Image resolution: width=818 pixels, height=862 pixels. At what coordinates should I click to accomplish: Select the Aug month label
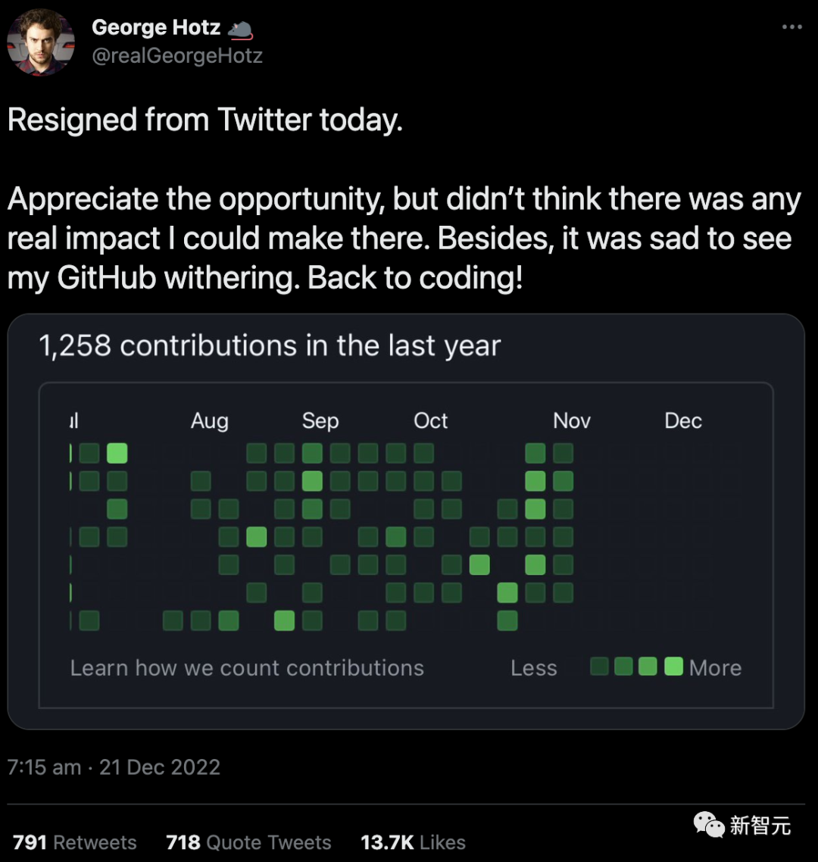tap(209, 420)
